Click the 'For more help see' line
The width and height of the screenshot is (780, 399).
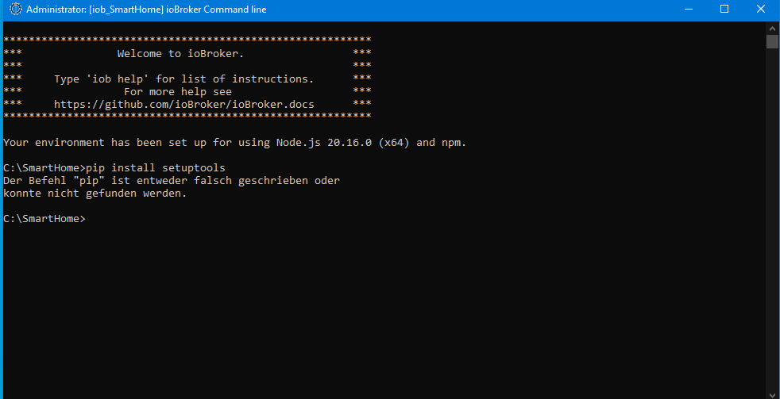click(x=178, y=92)
